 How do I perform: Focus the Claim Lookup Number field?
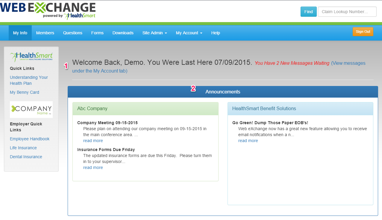347,12
